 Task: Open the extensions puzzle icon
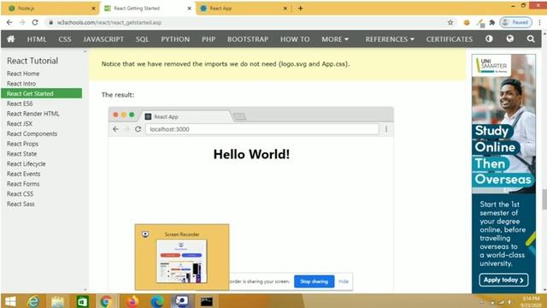[x=492, y=22]
